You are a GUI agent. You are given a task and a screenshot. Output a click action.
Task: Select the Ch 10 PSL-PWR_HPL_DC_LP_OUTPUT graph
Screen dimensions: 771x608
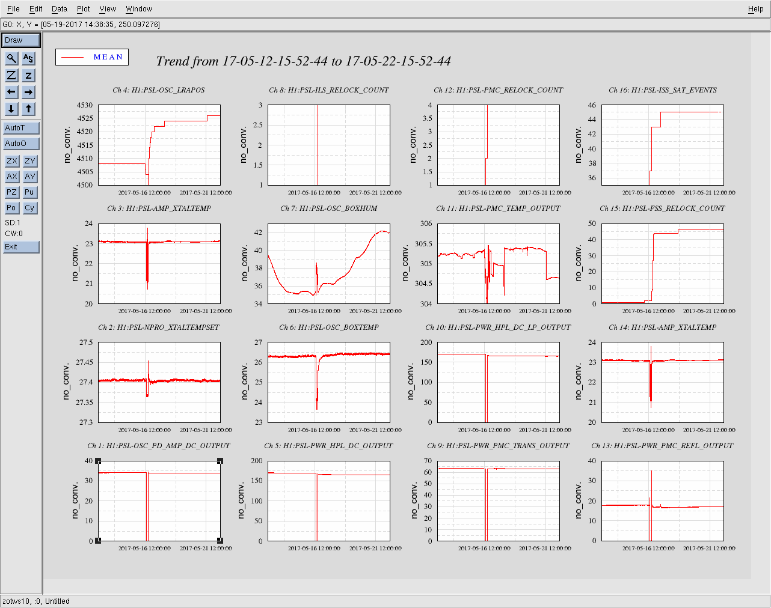pyautogui.click(x=499, y=382)
